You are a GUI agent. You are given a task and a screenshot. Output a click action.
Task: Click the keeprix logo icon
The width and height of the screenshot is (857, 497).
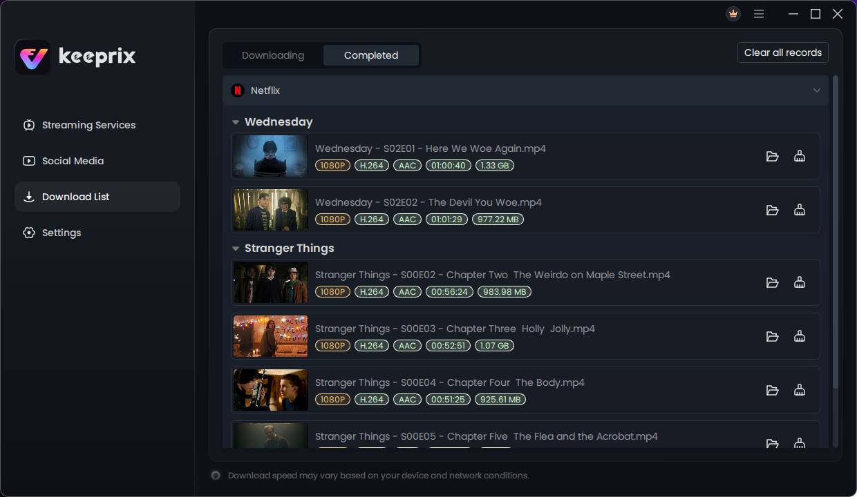(32, 57)
